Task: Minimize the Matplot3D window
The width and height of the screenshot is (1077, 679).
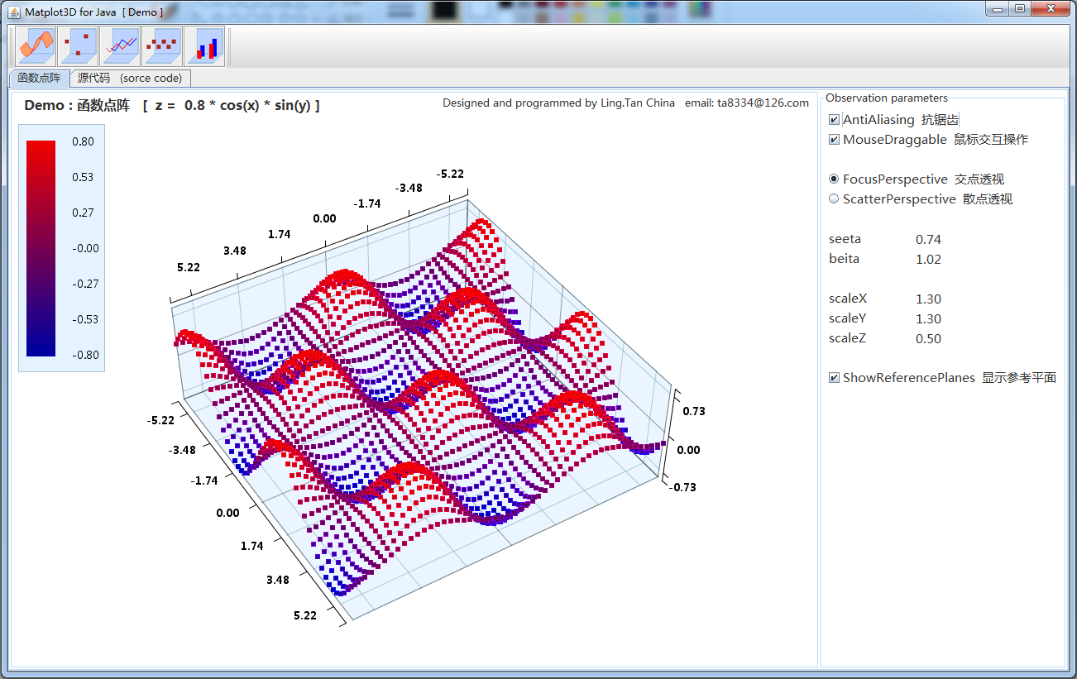Action: pos(998,8)
